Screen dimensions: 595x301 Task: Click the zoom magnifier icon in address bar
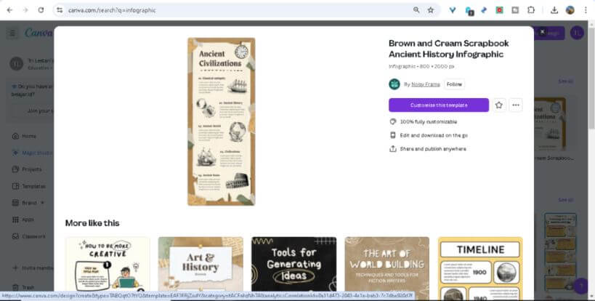click(416, 10)
